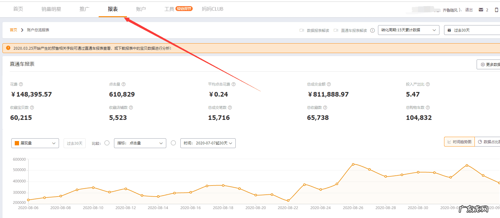Switch to 时间趋势图 chart view
Viewport: 500px width, 218px height.
(x=459, y=142)
